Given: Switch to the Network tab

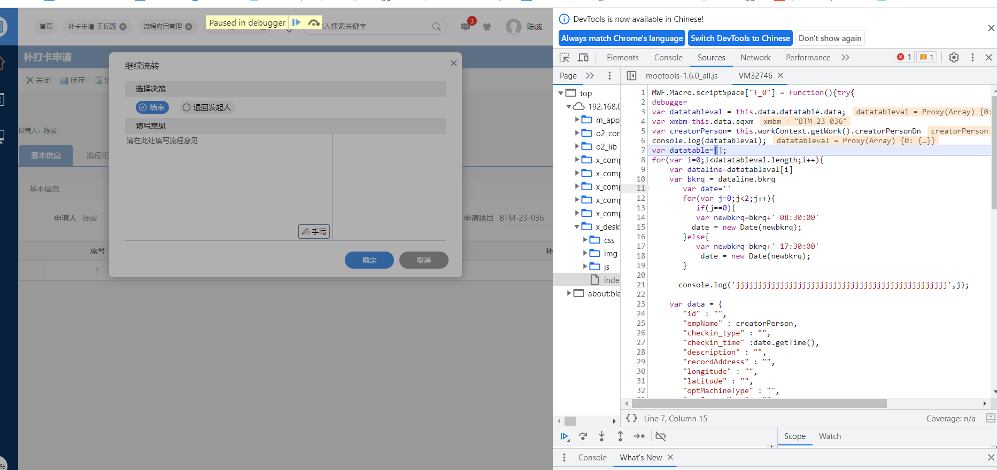Looking at the screenshot, I should coord(755,58).
